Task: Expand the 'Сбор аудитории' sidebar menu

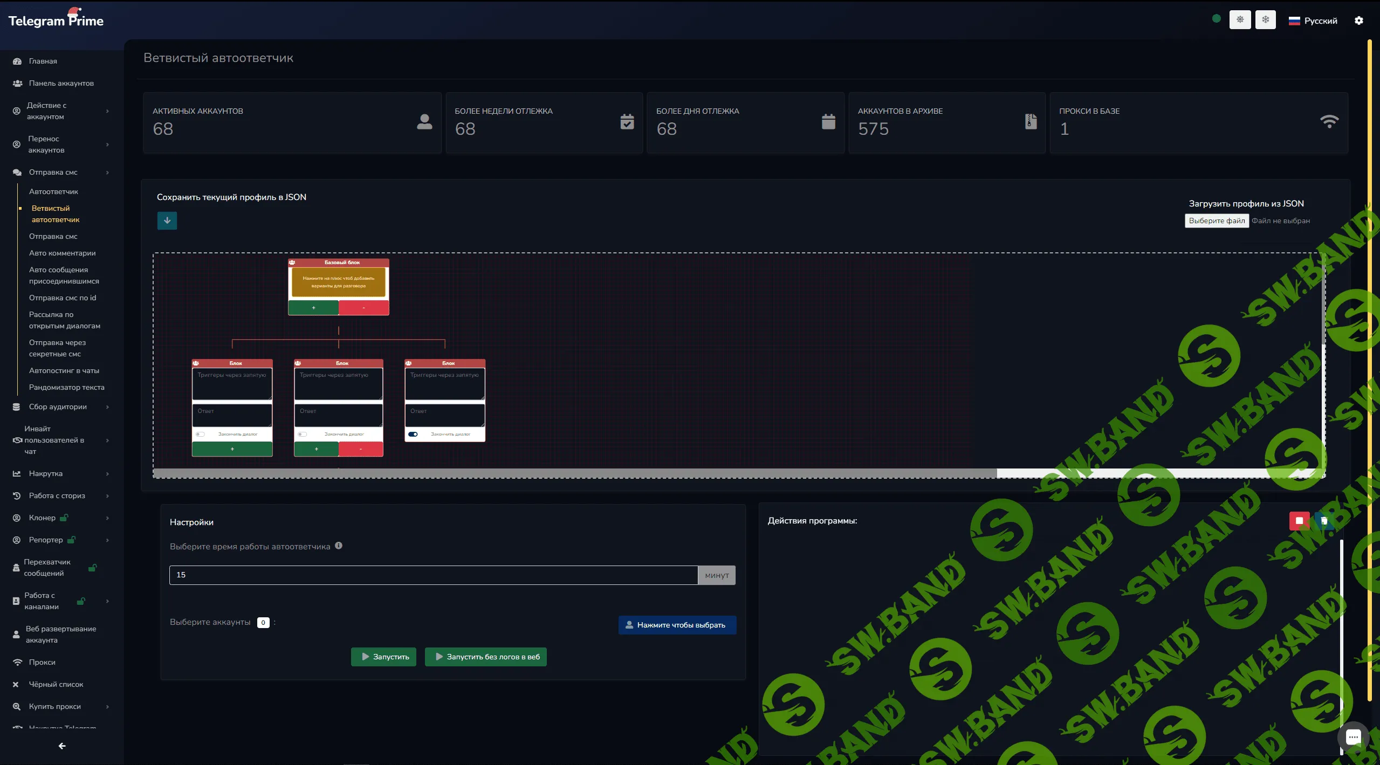Action: (x=58, y=406)
